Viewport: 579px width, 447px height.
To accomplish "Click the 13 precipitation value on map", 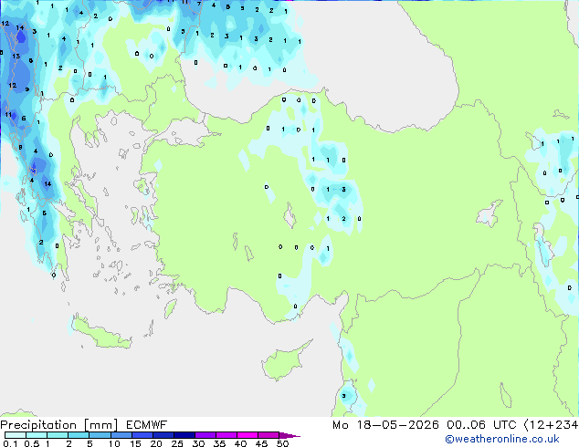I will coord(16,56).
